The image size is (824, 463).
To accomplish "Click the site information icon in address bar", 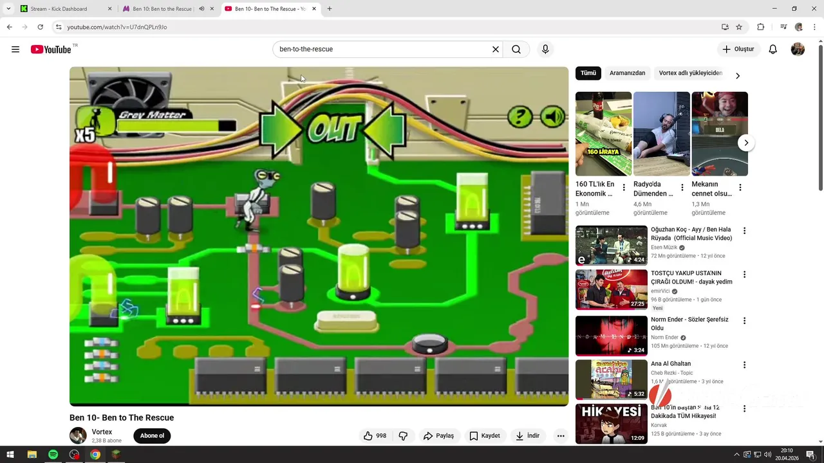I will (59, 27).
